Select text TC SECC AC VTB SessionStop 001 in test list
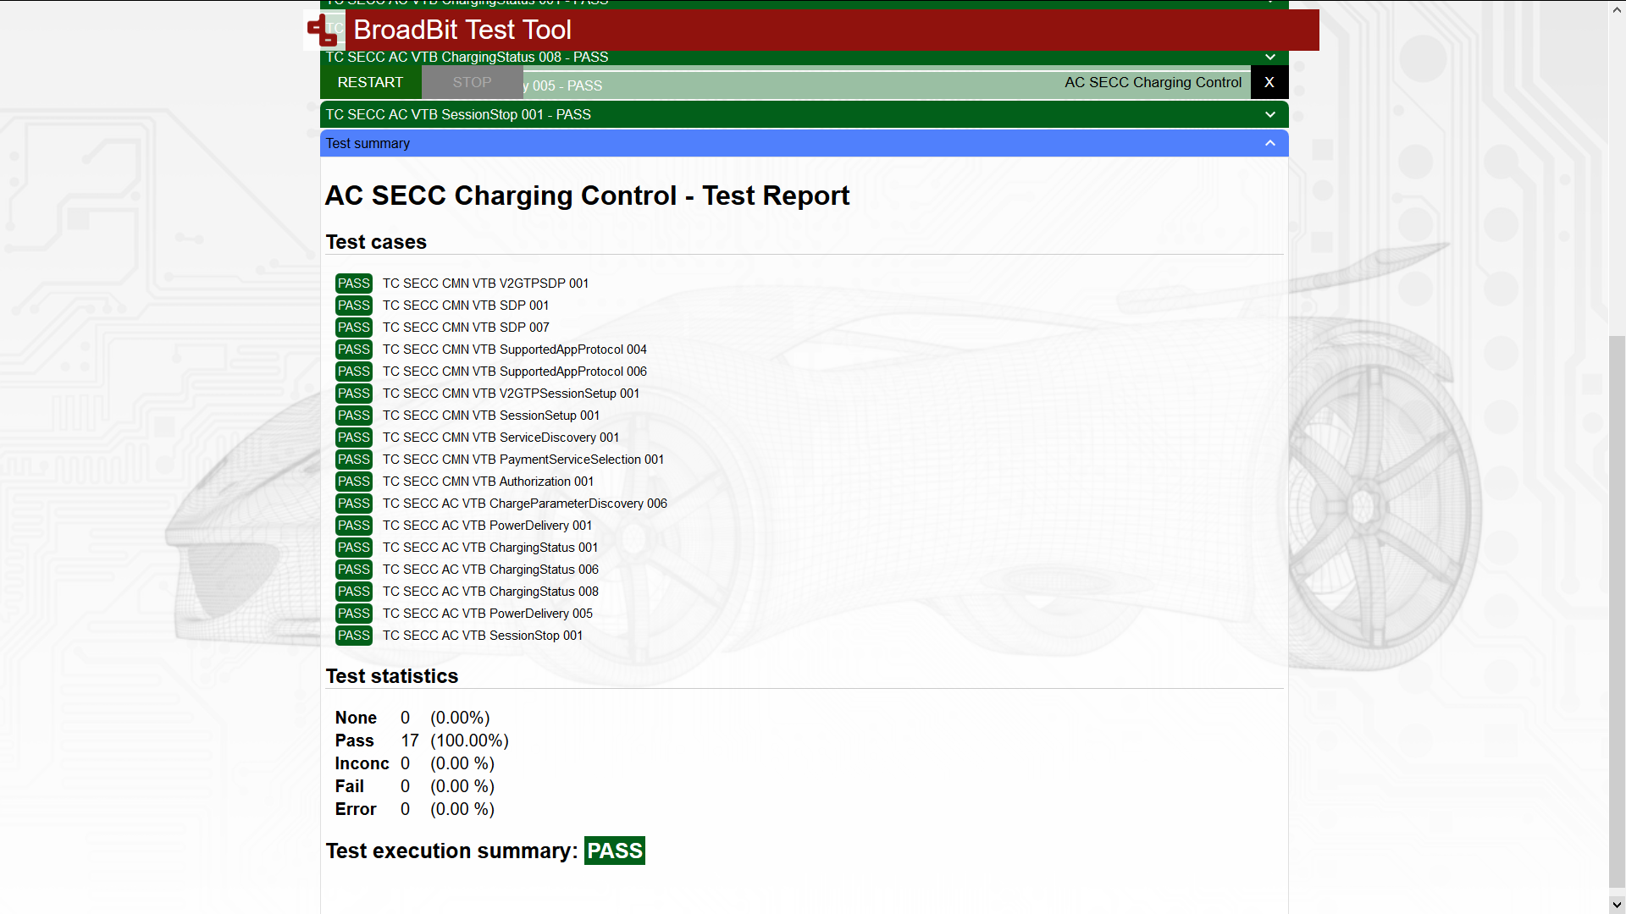Image resolution: width=1626 pixels, height=914 pixels. 483,636
